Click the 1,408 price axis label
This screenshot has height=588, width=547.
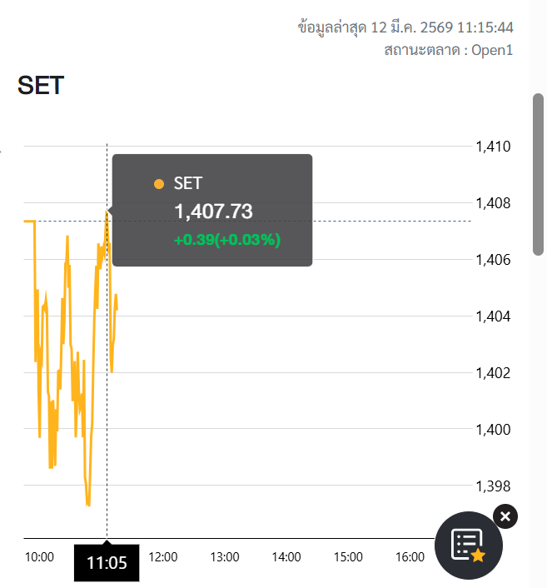[x=492, y=203]
